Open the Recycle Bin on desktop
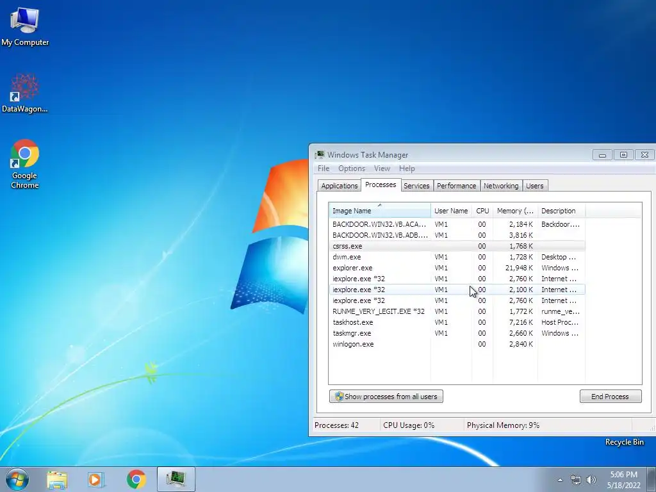Image resolution: width=656 pixels, height=492 pixels. coord(624,442)
